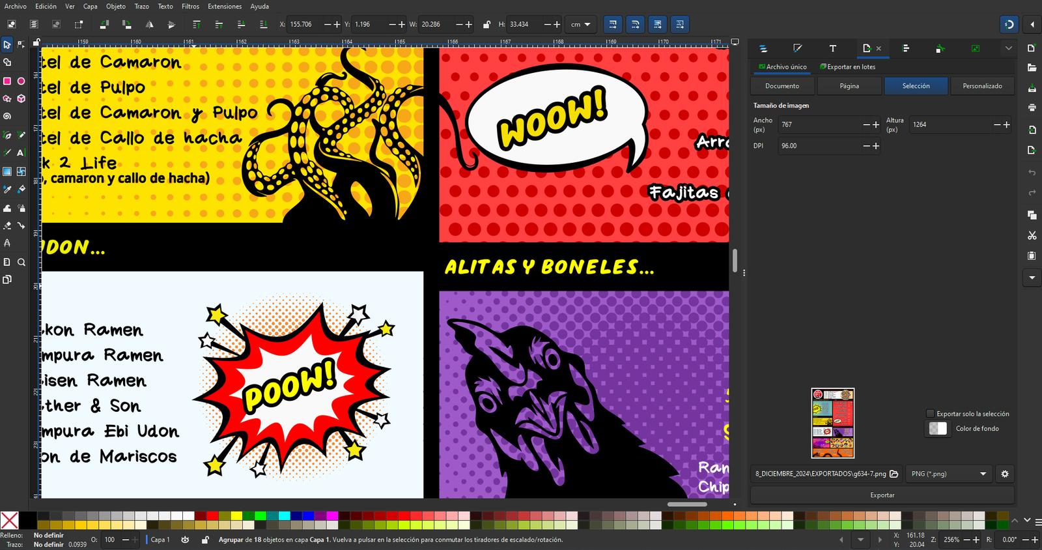Toggle width/height ratio lock
Viewport: 1042px width, 550px height.
coord(486,25)
